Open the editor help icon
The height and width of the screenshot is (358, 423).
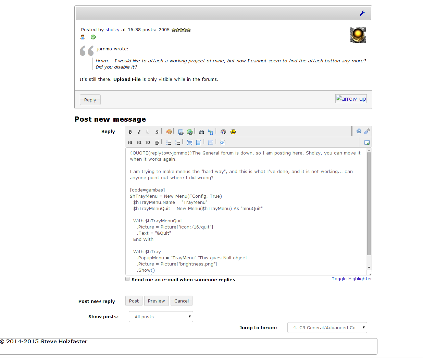(x=359, y=131)
